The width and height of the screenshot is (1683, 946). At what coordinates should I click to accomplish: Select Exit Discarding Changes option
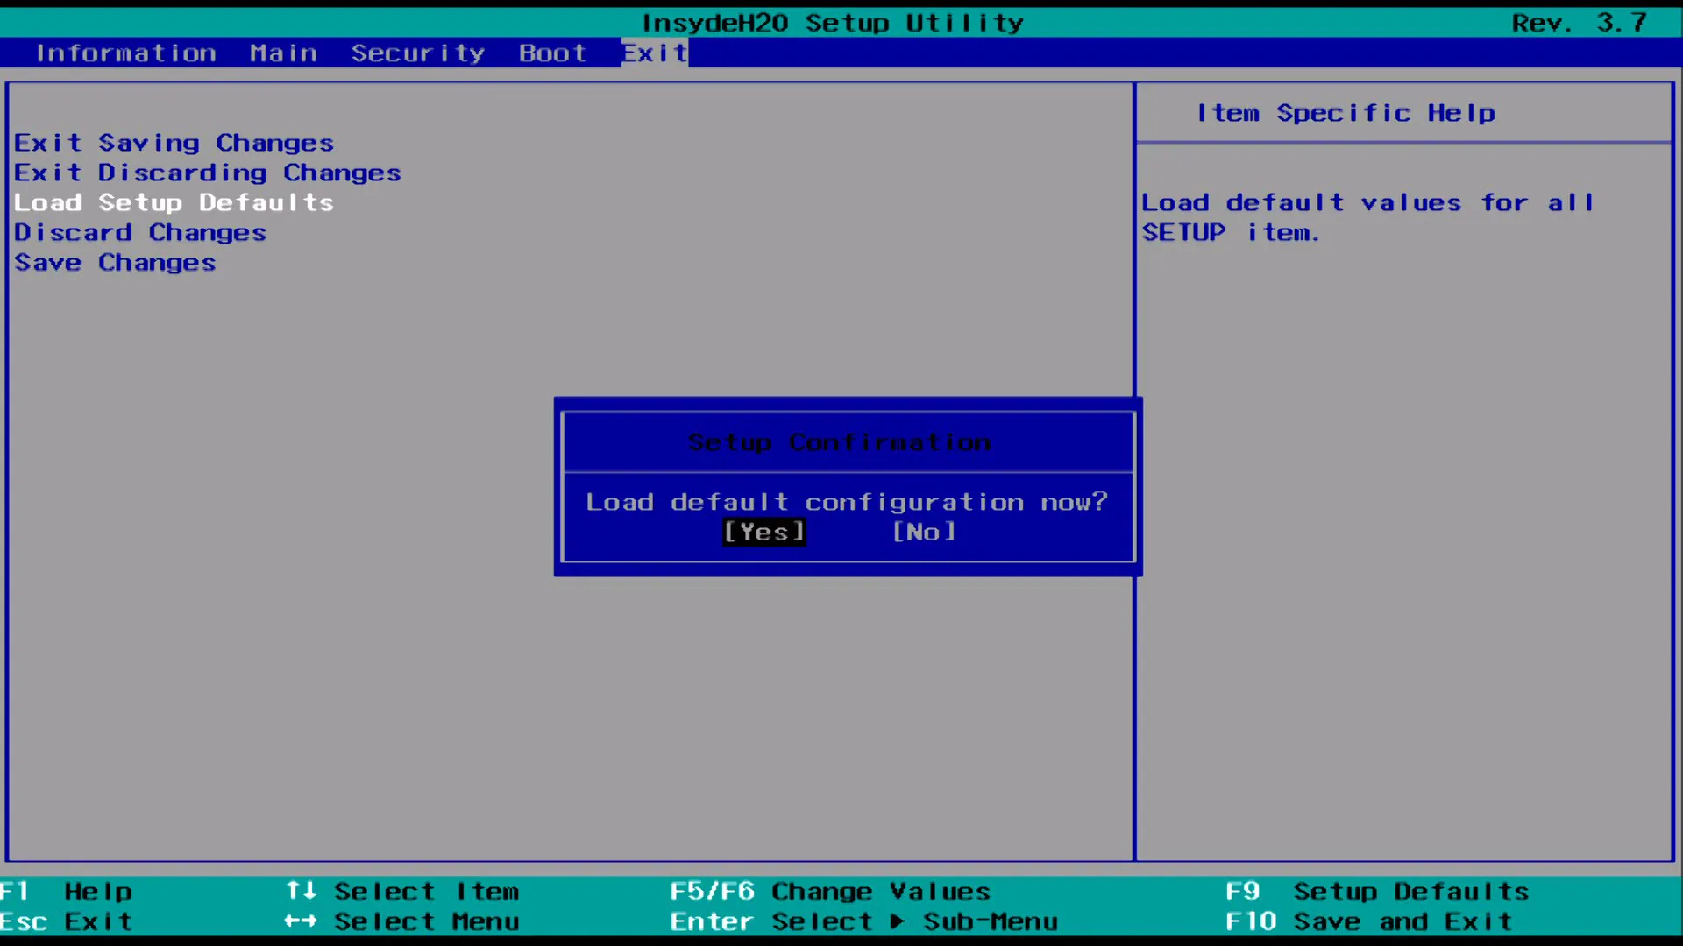pos(207,171)
